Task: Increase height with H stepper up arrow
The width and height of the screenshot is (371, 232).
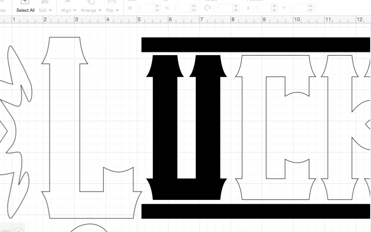Action: 194,6
